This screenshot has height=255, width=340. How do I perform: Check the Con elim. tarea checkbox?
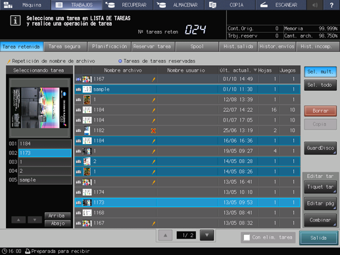[247, 237]
